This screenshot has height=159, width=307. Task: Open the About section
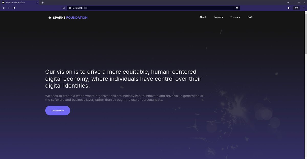pyautogui.click(x=203, y=17)
